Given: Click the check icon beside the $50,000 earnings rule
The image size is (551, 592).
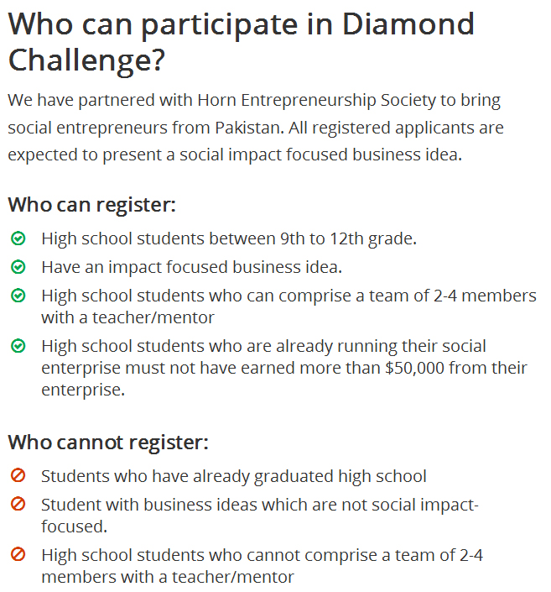Looking at the screenshot, I should pyautogui.click(x=18, y=346).
